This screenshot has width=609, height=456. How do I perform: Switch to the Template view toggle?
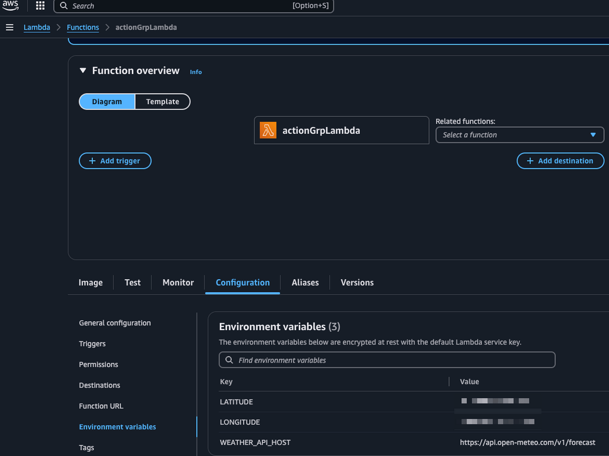162,102
